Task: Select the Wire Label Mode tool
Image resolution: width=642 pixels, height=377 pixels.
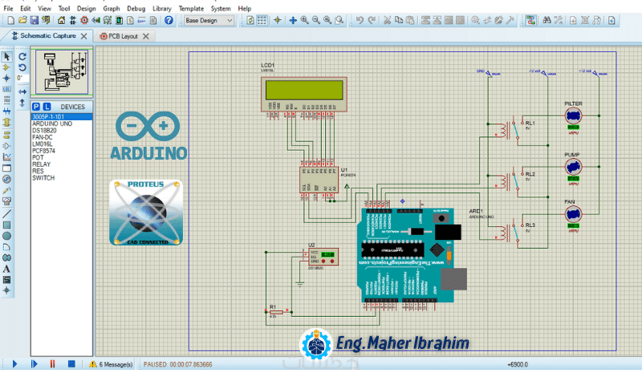Action: click(x=6, y=89)
